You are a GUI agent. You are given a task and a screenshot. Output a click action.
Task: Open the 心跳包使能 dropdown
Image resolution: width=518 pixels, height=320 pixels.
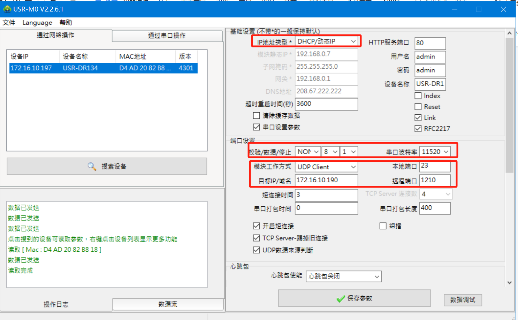pyautogui.click(x=344, y=276)
